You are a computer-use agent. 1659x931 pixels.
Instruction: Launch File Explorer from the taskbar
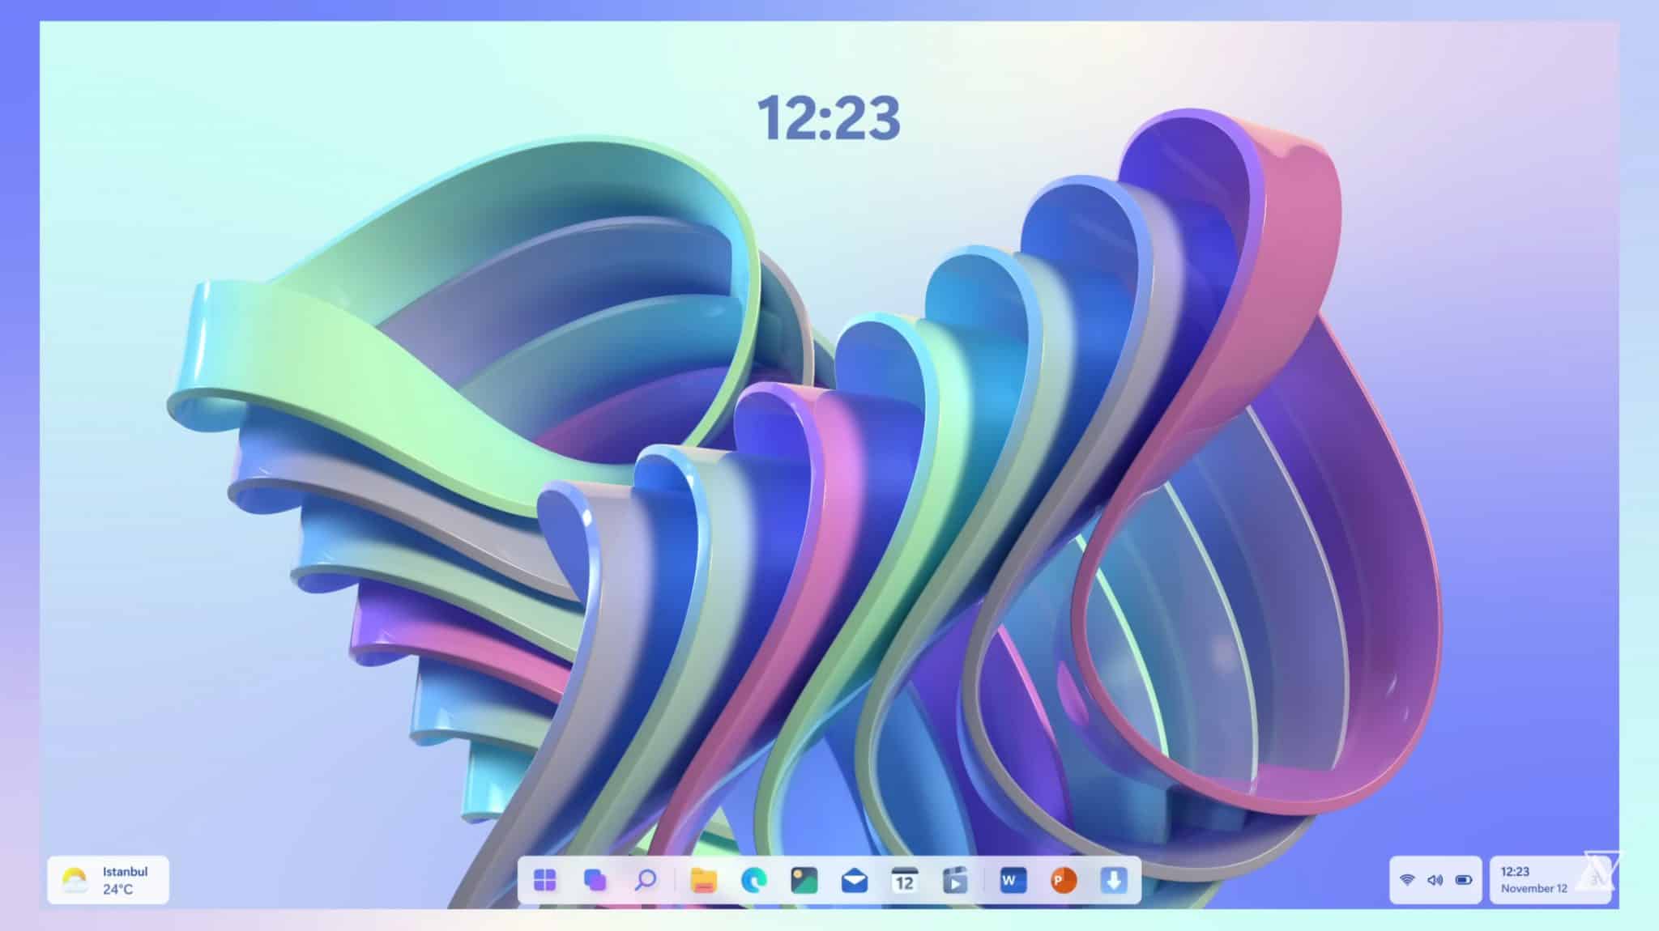(x=706, y=881)
